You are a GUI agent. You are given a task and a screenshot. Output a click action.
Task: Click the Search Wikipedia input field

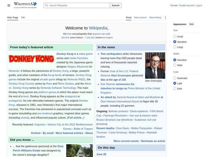click(x=77, y=5)
